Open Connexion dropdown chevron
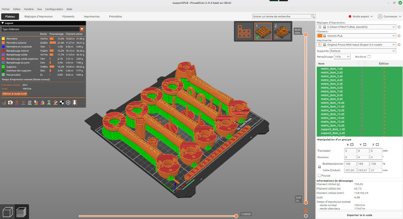The image size is (403, 219). (x=400, y=16)
